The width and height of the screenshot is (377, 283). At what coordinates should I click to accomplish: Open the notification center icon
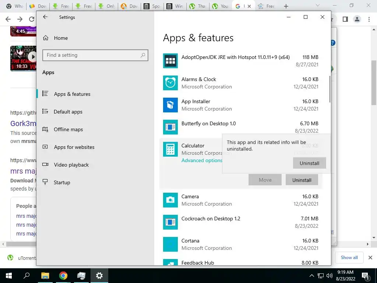(x=366, y=276)
